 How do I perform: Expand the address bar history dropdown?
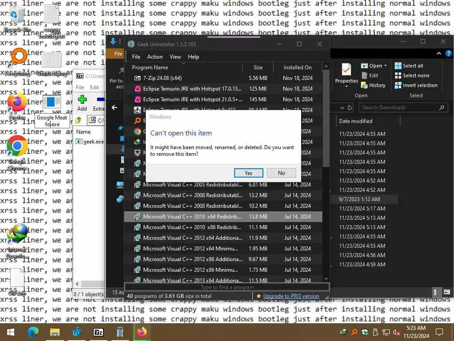coord(342,107)
